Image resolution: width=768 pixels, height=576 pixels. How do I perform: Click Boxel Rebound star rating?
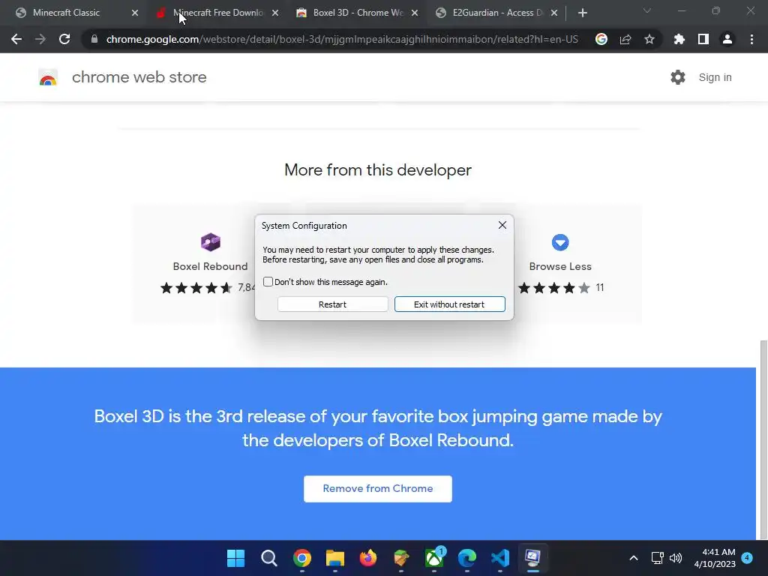[x=196, y=288]
